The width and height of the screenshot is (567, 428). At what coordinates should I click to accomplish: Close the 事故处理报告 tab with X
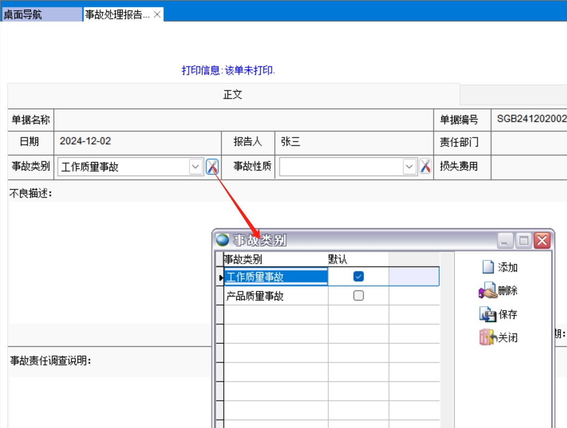(157, 14)
